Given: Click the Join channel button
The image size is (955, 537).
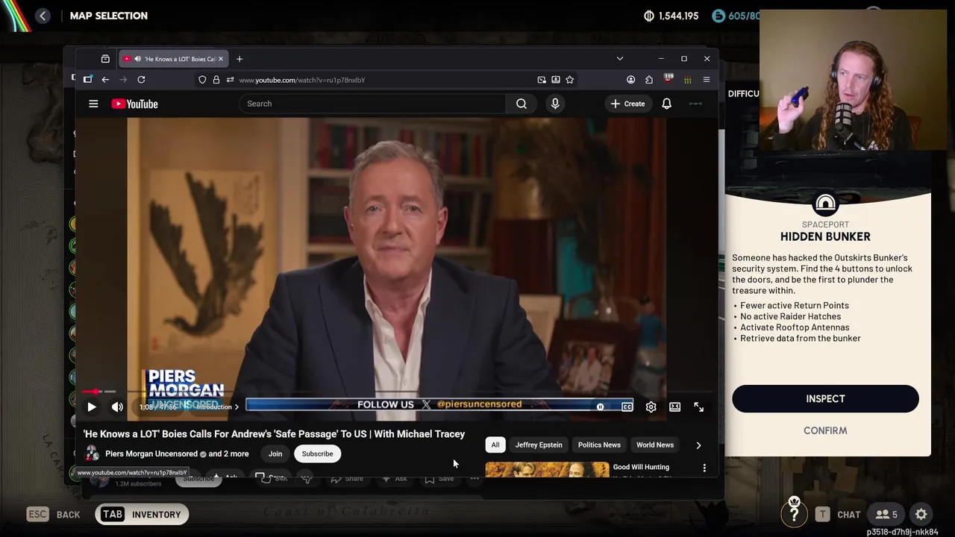Looking at the screenshot, I should [x=275, y=453].
